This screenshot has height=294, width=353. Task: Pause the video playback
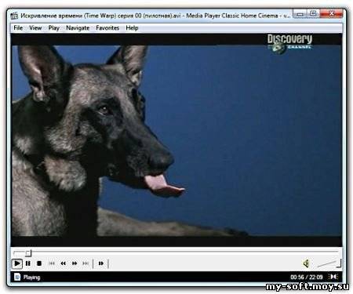pyautogui.click(x=28, y=263)
